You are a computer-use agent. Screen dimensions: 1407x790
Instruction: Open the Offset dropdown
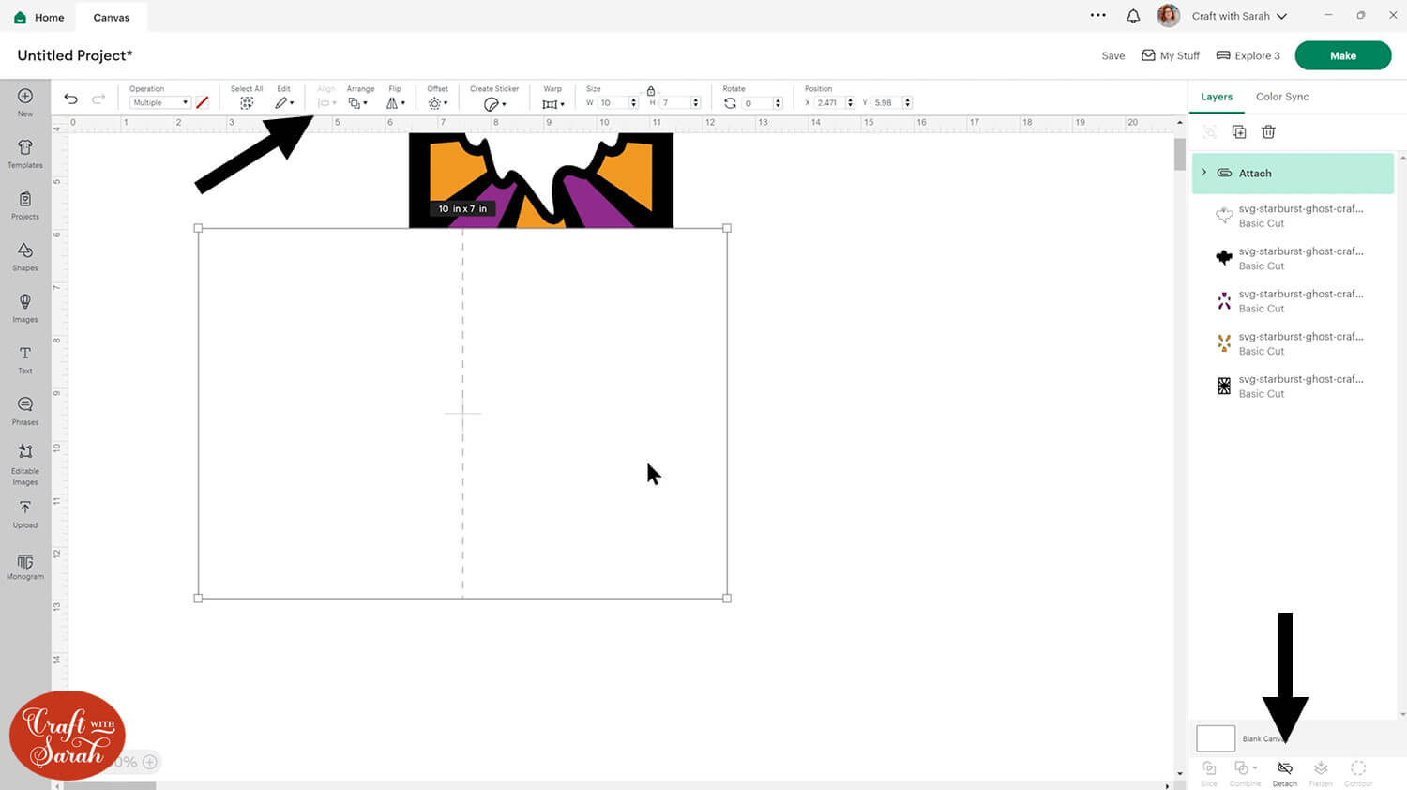tap(437, 103)
